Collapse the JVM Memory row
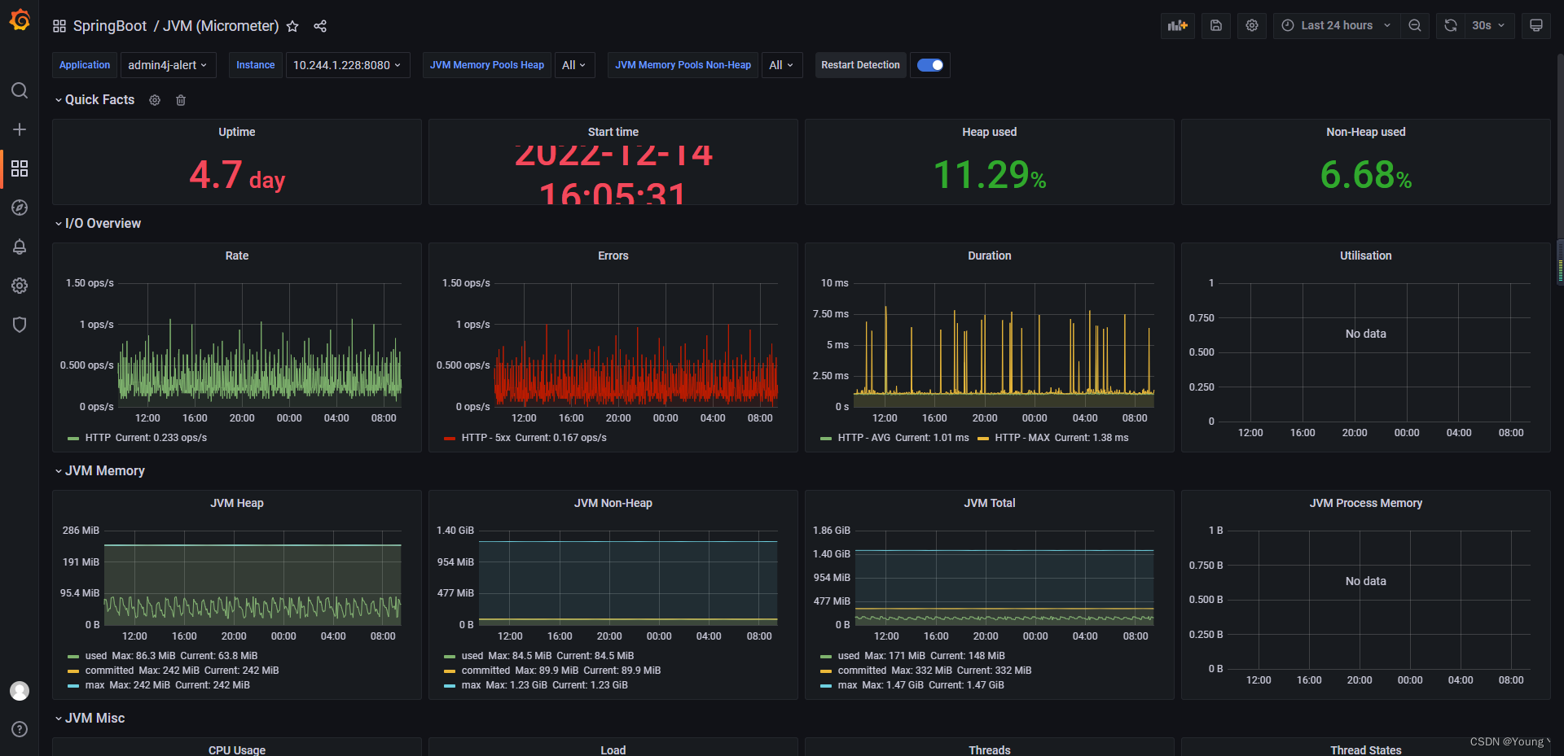This screenshot has height=756, width=1564. [99, 471]
